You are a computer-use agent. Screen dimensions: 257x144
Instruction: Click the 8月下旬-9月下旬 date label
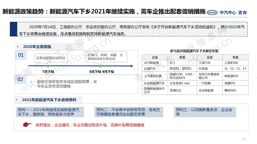[x=102, y=72]
